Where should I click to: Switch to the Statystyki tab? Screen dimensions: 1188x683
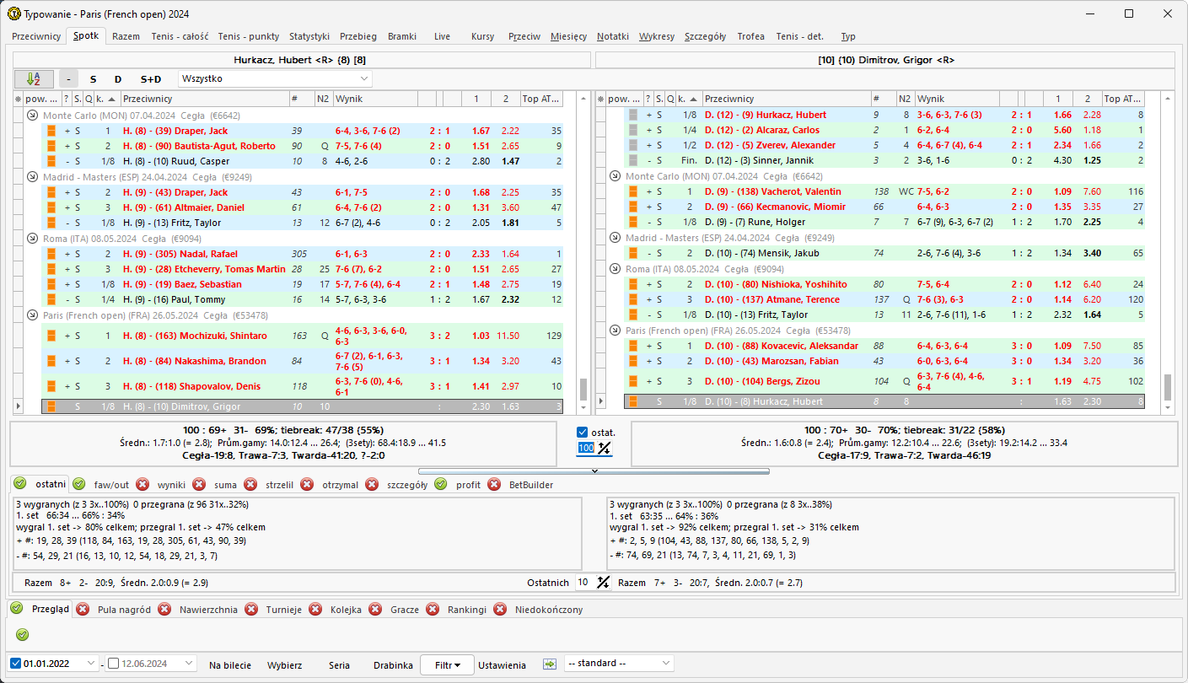(309, 36)
